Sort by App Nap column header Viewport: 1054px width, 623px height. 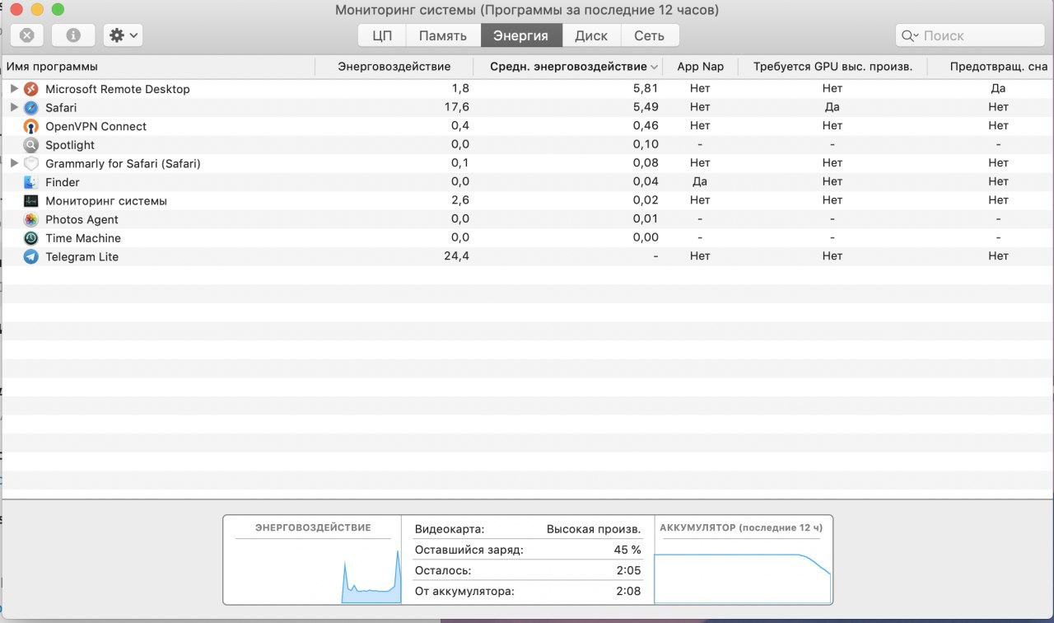pos(700,67)
